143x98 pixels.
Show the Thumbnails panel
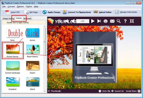[x=54, y=91]
